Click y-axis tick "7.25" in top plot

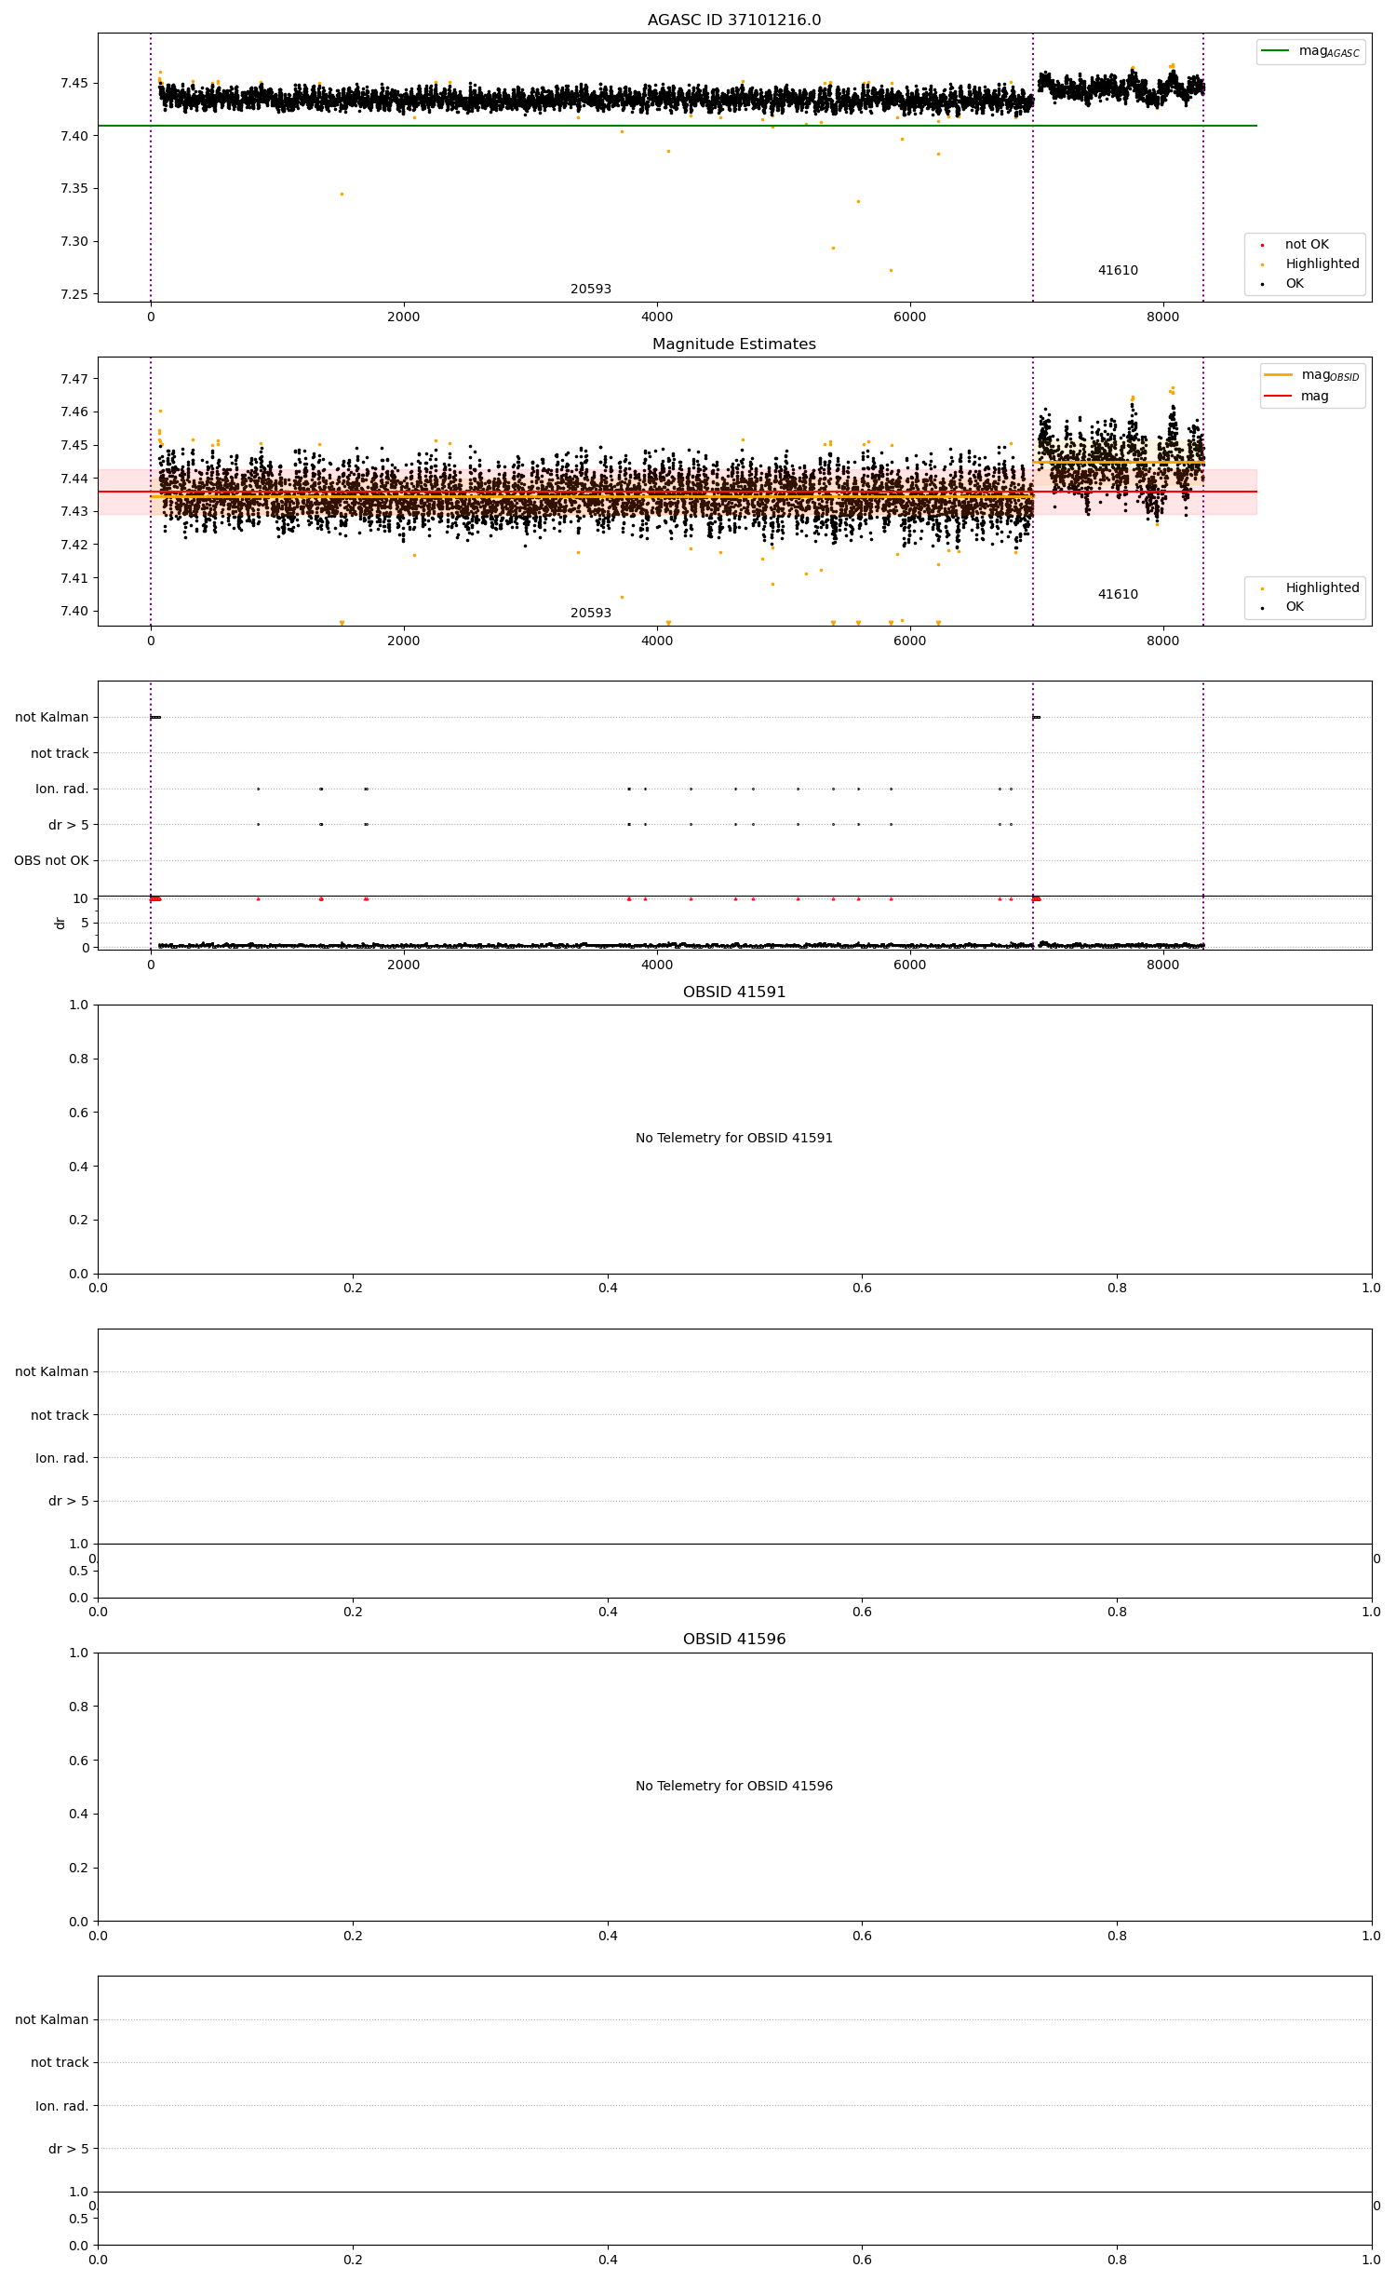(74, 295)
